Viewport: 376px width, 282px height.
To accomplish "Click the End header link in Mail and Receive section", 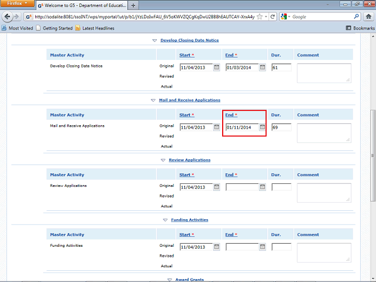I will point(231,115).
